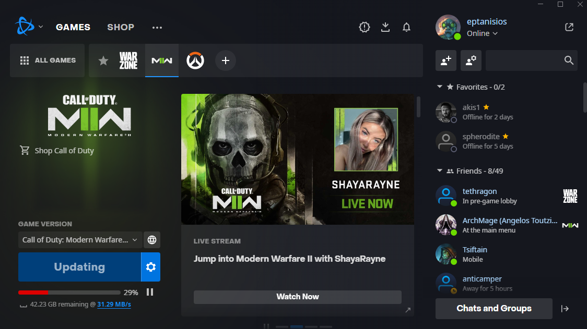Image resolution: width=587 pixels, height=329 pixels.
Task: Open game options gear button
Action: [x=150, y=267]
